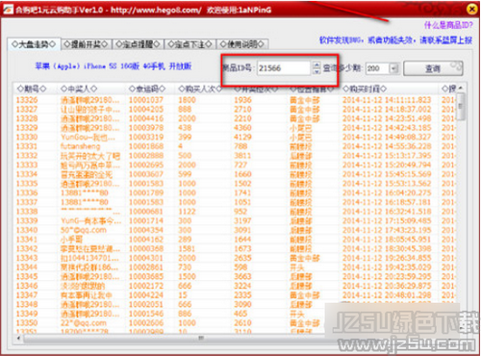Open the 使用说明 tab
Screen dimensions: 481x356
[x=242, y=44]
